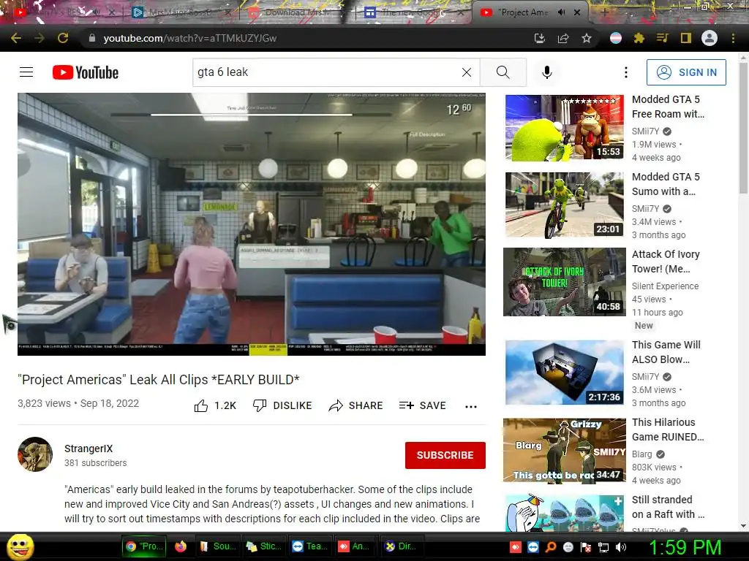Open the browser extensions puzzle icon
The image size is (749, 561).
click(x=639, y=38)
